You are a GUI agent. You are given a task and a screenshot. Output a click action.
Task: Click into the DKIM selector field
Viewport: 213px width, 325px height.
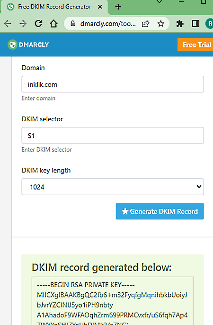click(113, 135)
